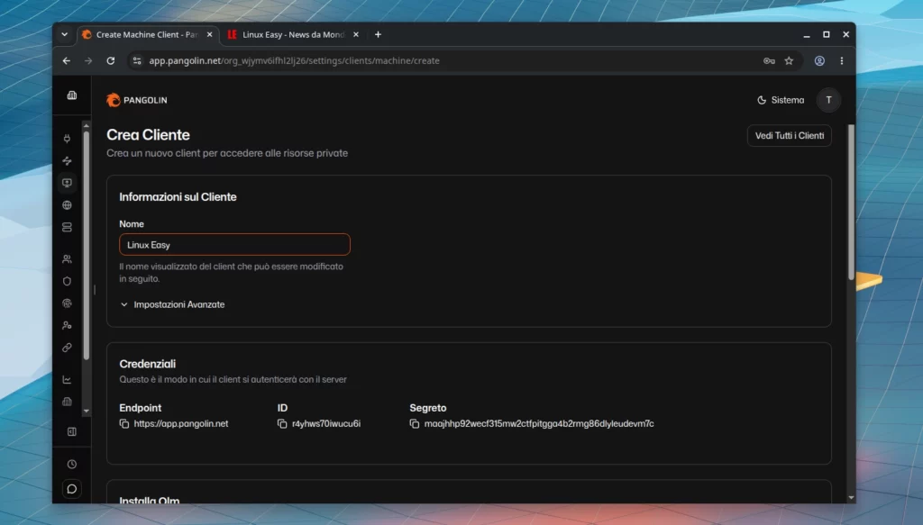Screen dimensions: 923x525
Task: Open the server stack icon in sidebar
Action: [67, 227]
